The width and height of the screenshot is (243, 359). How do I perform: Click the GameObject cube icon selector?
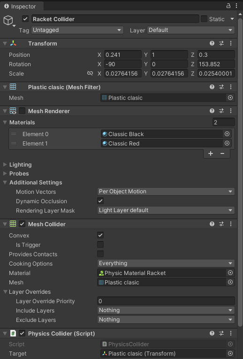(x=9, y=21)
